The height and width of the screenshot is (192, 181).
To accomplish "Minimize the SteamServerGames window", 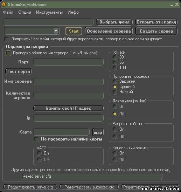I will click(x=172, y=5).
